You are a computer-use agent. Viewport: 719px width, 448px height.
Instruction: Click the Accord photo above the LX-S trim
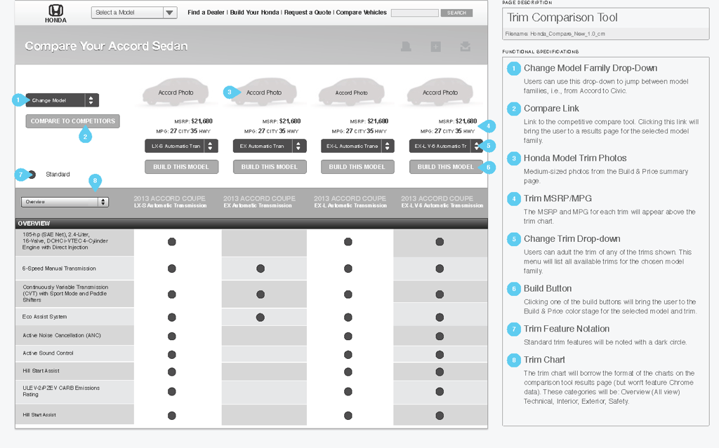(176, 92)
